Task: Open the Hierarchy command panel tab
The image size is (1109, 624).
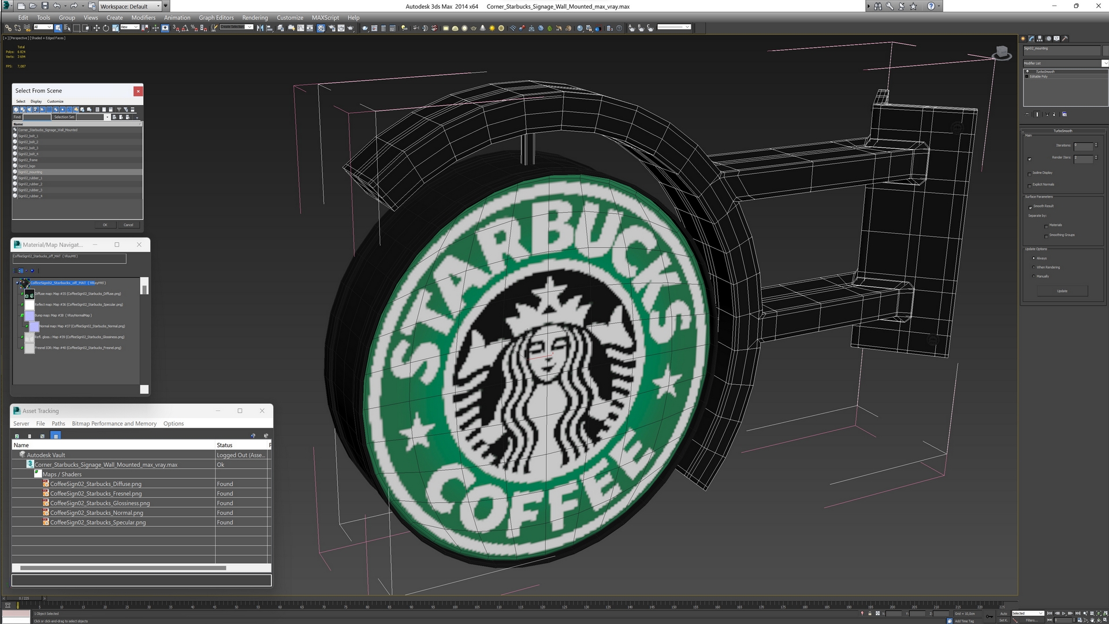Action: click(1040, 39)
